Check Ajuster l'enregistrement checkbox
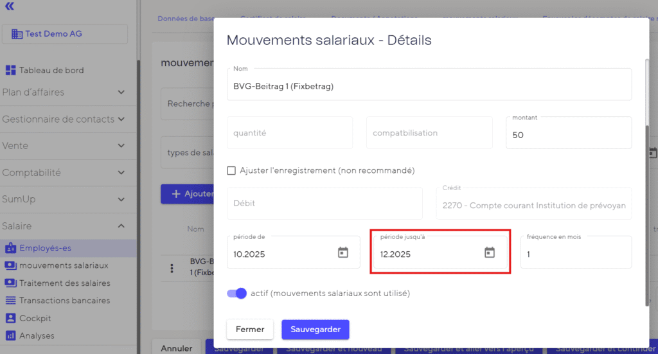This screenshot has height=354, width=658. (x=231, y=170)
